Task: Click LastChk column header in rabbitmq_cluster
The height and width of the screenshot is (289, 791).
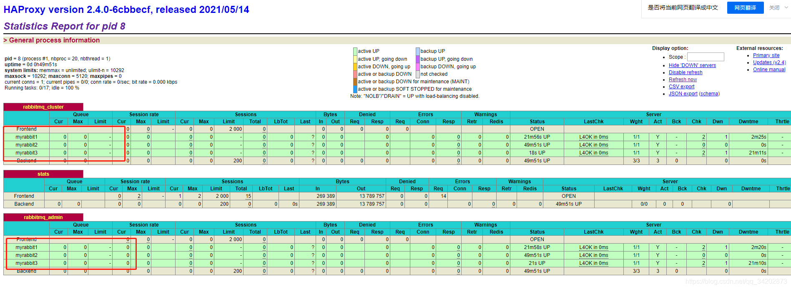Action: point(594,122)
